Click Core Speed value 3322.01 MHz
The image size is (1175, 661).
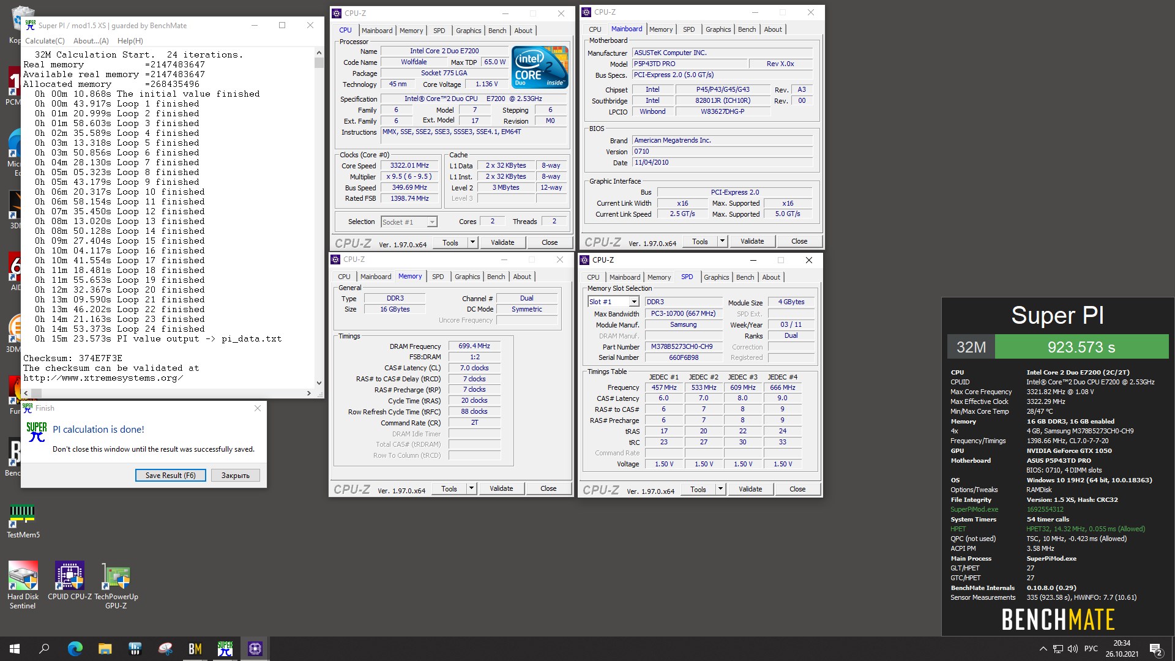click(x=409, y=165)
